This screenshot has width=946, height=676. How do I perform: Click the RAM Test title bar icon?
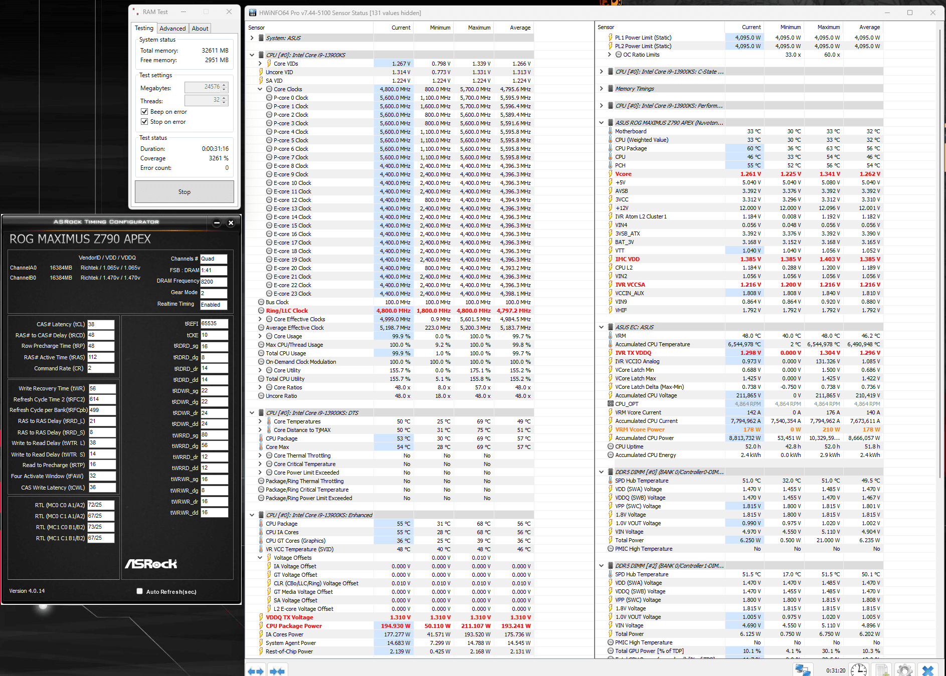136,12
